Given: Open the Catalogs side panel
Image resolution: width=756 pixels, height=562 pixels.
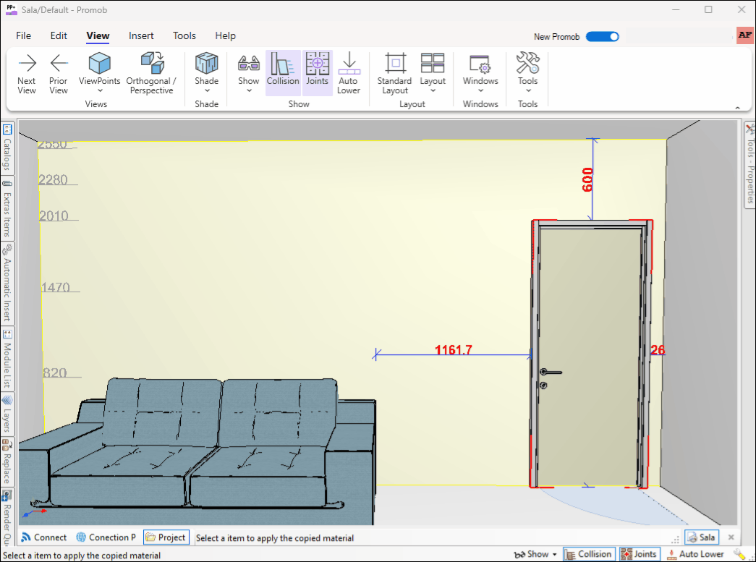Looking at the screenshot, I should pos(7,148).
